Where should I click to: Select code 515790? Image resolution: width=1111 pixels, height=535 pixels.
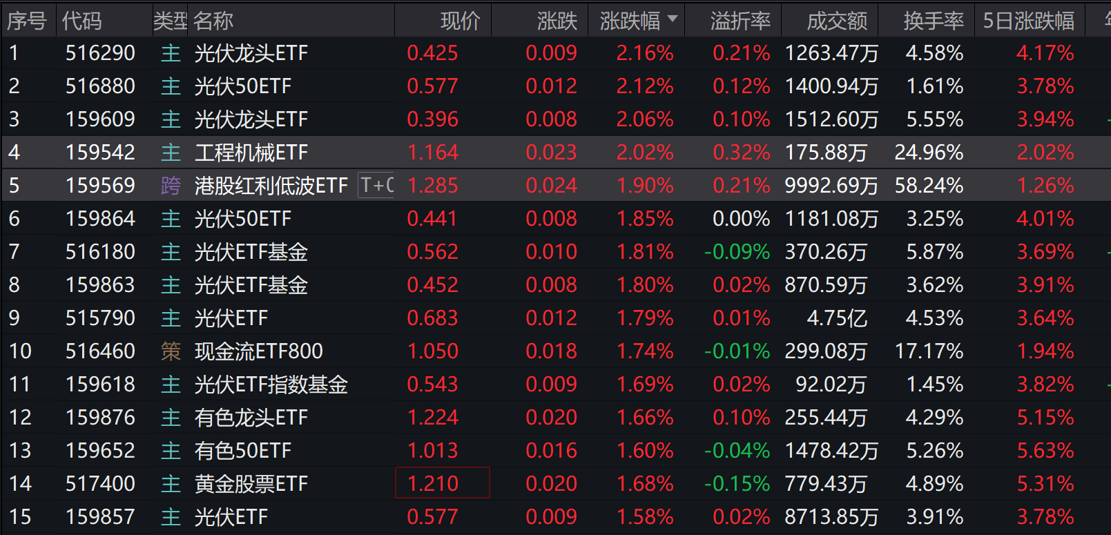(100, 318)
